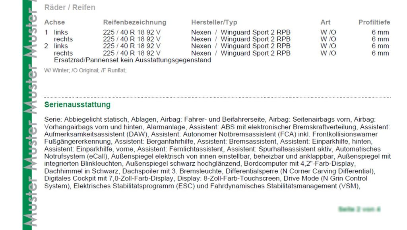The height and width of the screenshot is (230, 407).
Task: Click the green "Serienausstattung" heading
Action: pyautogui.click(x=77, y=105)
